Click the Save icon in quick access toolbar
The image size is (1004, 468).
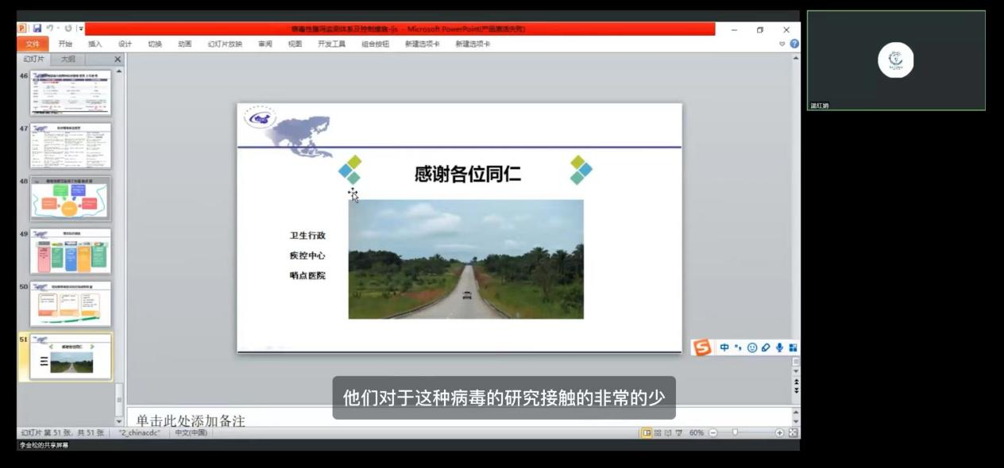point(37,29)
